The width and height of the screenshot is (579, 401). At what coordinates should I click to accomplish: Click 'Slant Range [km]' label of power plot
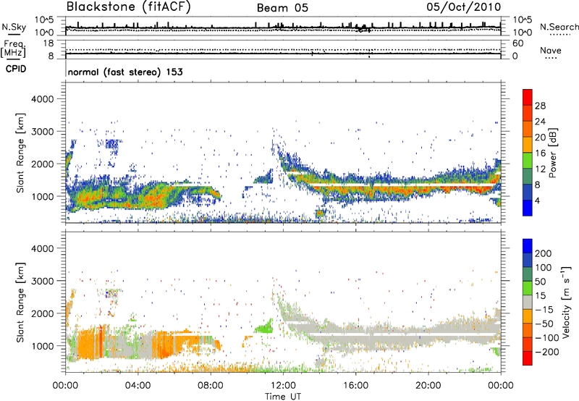(20, 153)
